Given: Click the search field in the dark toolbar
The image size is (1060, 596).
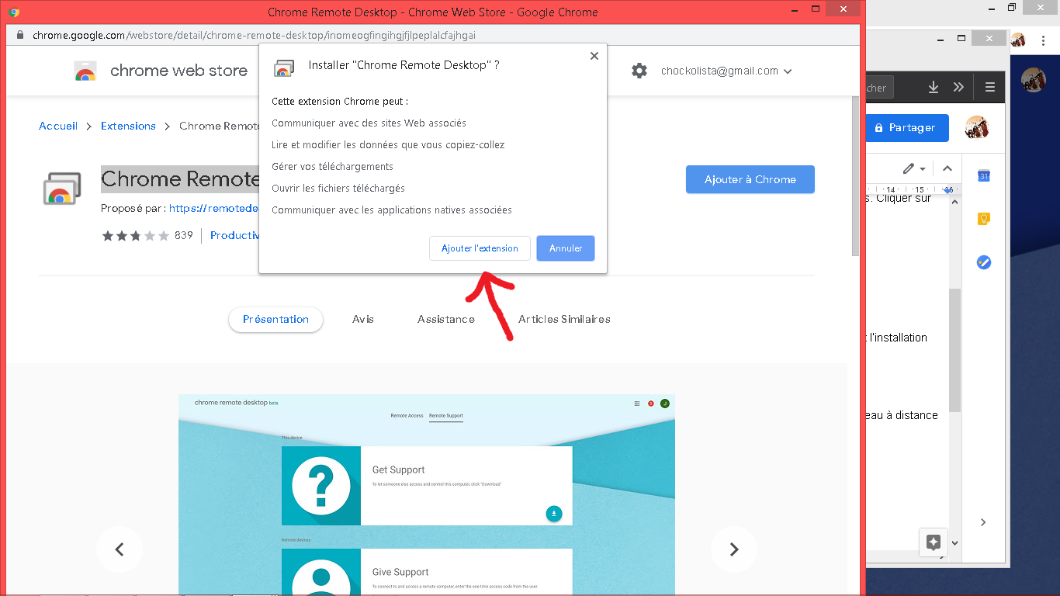Looking at the screenshot, I should (880, 88).
